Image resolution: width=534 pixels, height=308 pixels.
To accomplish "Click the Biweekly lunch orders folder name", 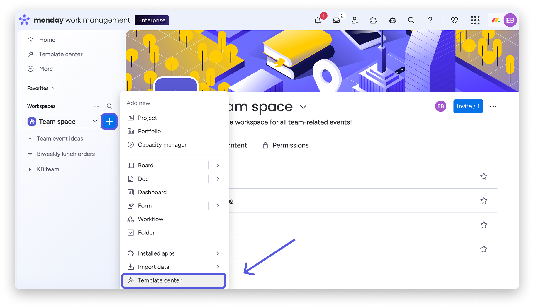I will click(66, 154).
